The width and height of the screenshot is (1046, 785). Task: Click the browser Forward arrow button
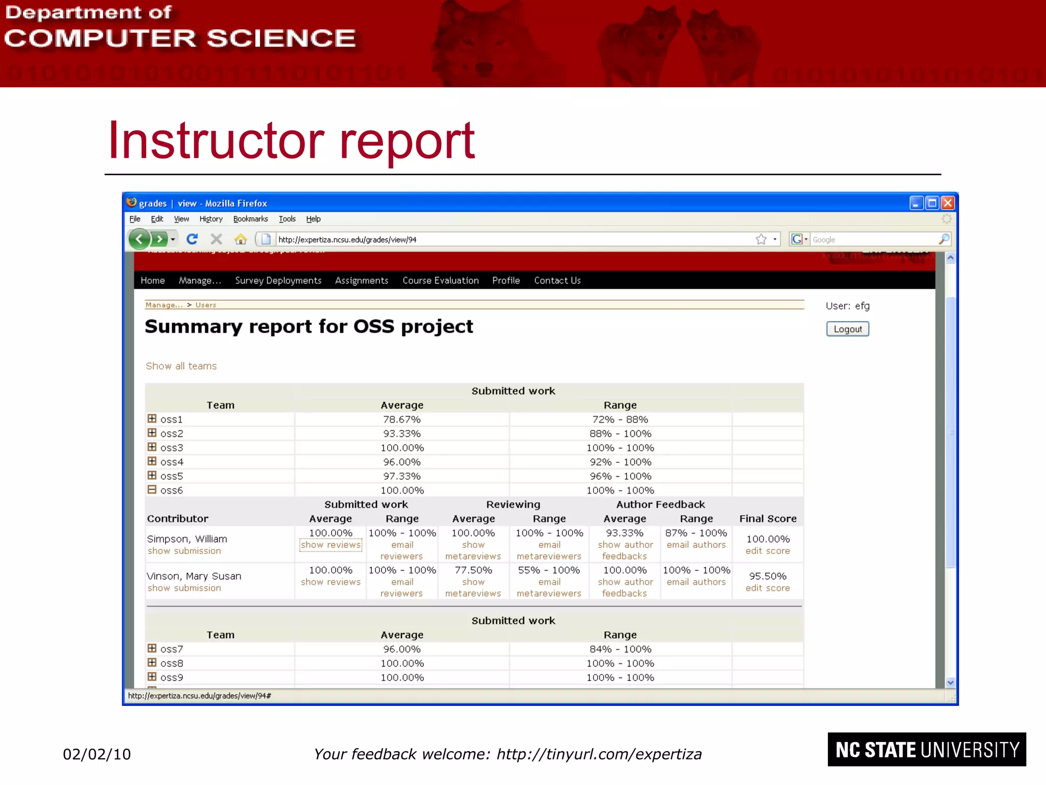[x=160, y=239]
